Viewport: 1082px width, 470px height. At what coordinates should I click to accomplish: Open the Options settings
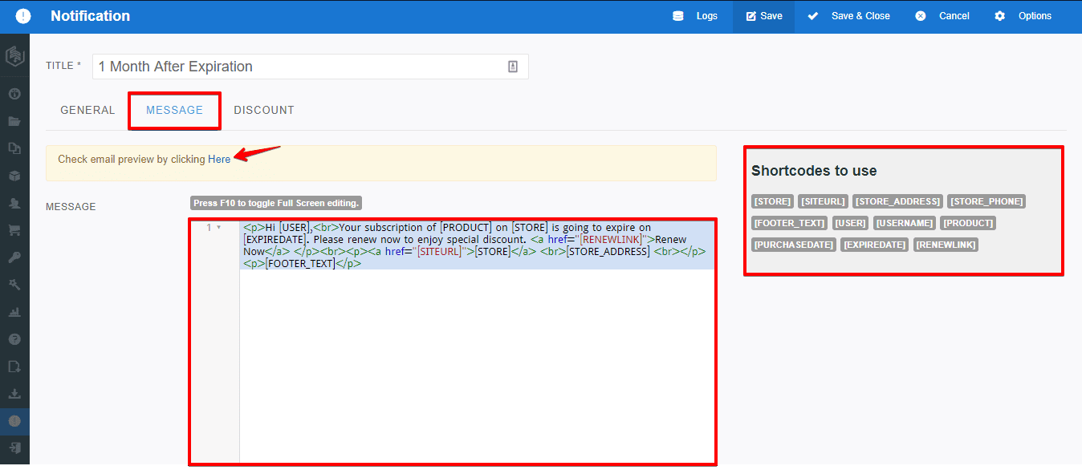1023,16
